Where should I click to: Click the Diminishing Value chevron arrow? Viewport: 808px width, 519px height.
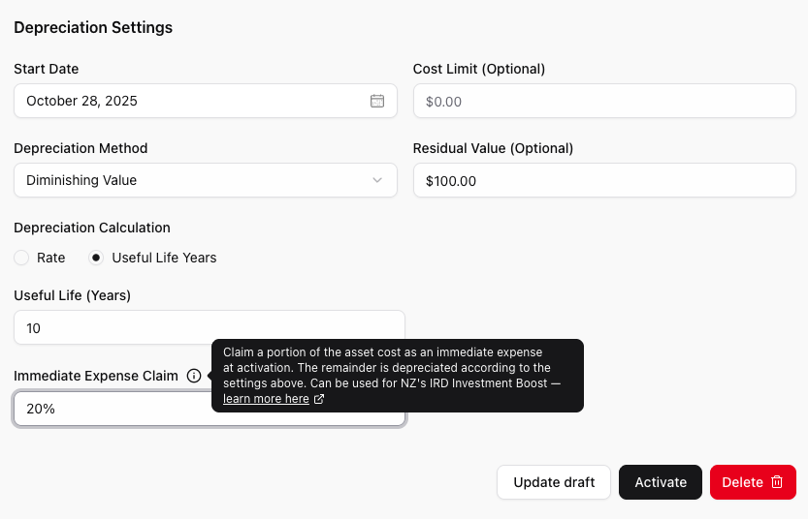(377, 180)
